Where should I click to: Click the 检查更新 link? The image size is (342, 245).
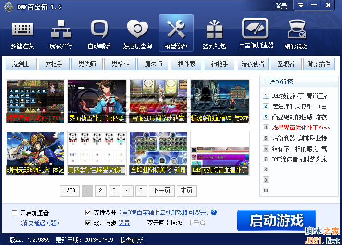click(132, 240)
